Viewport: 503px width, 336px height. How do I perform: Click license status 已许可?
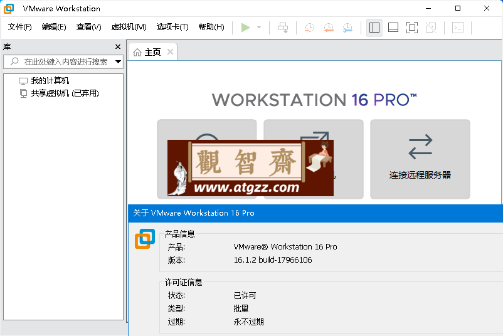click(245, 295)
